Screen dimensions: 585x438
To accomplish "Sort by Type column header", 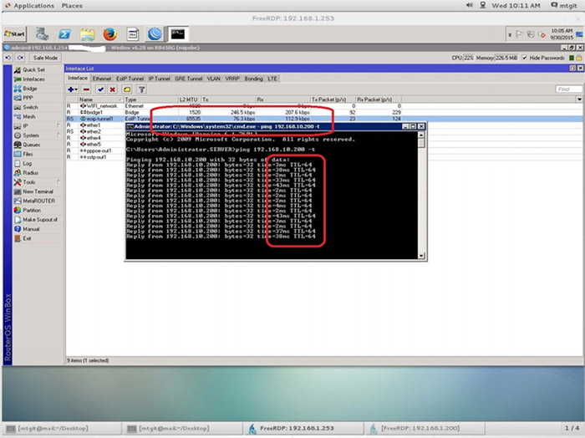I will 150,99.
